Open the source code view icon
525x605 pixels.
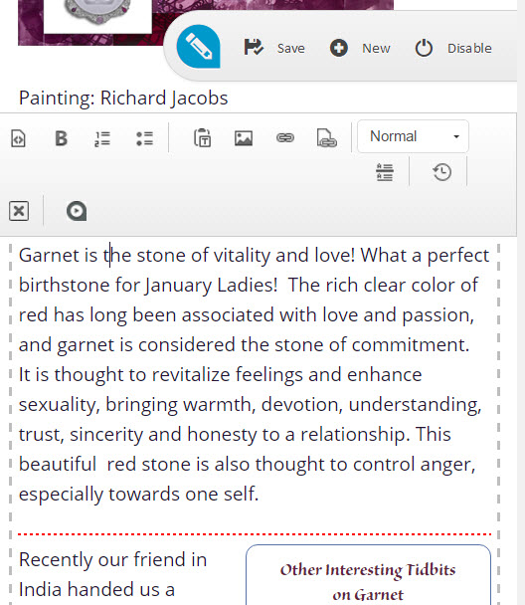pyautogui.click(x=18, y=138)
